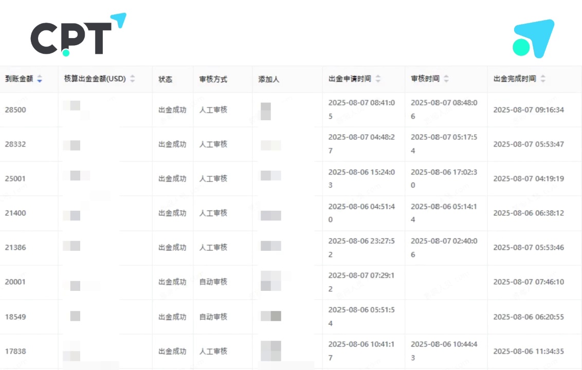This screenshot has width=582, height=370.
Task: Click completion time 2025-08-07 05:53:46
Action: tap(529, 248)
